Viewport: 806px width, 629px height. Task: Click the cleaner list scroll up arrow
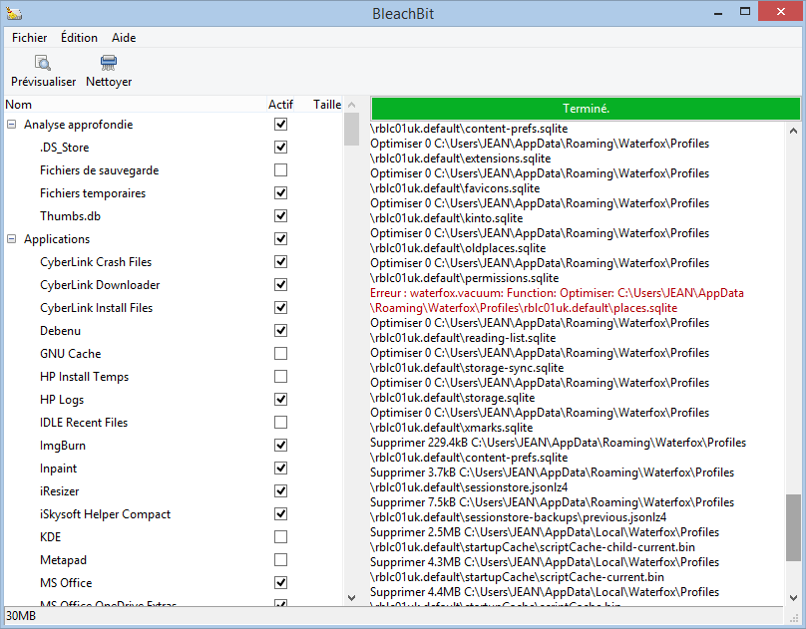351,105
